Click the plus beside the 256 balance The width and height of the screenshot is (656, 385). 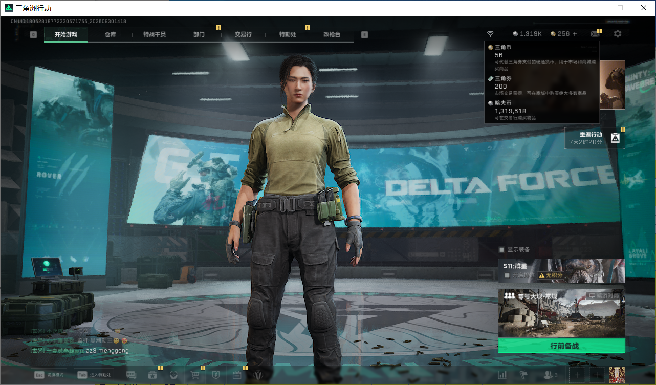point(575,34)
